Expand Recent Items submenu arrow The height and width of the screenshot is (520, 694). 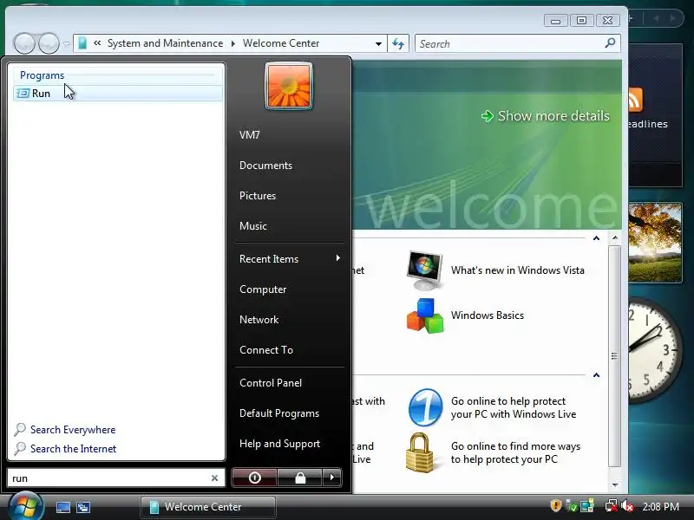point(337,258)
